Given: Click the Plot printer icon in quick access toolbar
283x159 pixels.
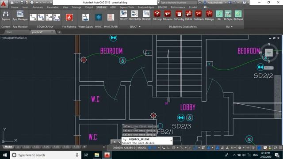Looking at the screenshot, I should (32, 3).
